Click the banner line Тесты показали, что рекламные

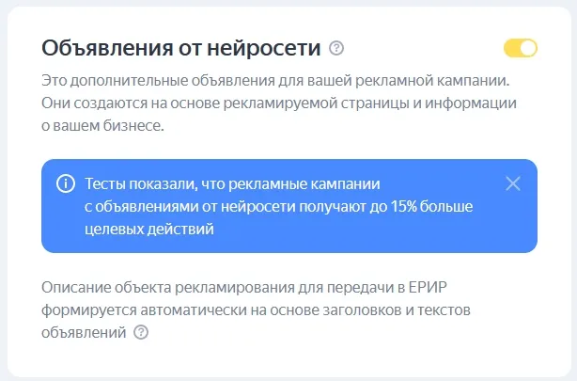[232, 183]
